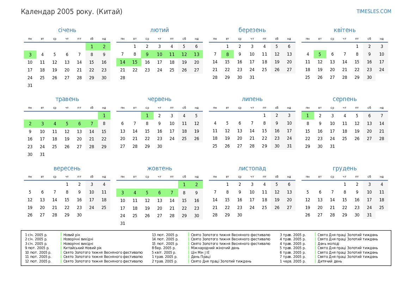Select green-highlighted 1 in серпень
412x291 pixels.
307,115
